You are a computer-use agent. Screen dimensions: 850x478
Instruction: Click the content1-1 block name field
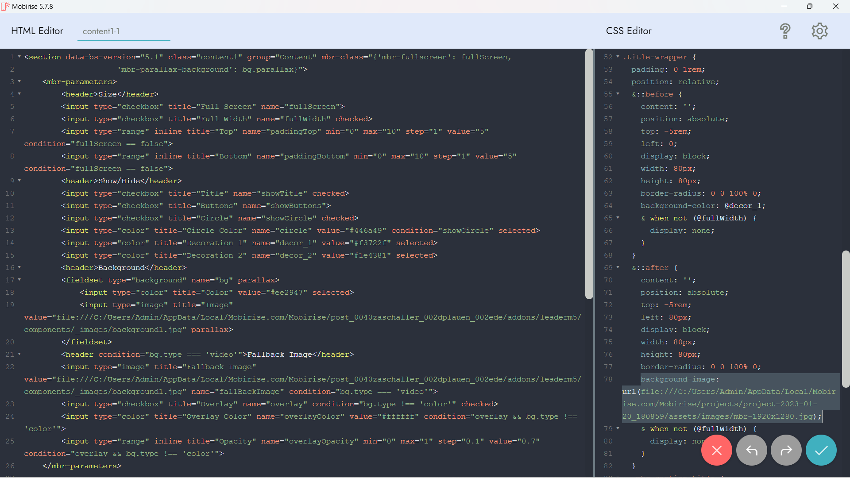(x=124, y=31)
